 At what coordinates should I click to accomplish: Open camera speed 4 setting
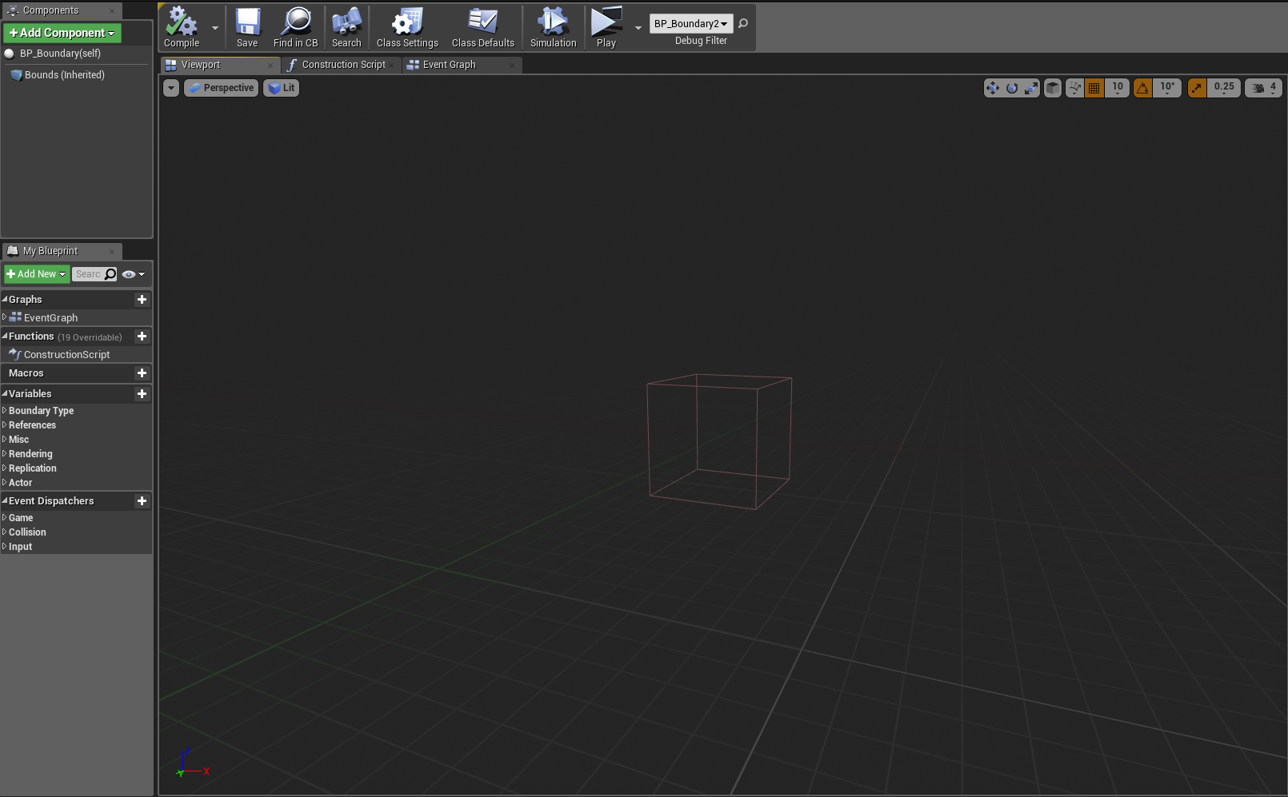pos(1264,88)
